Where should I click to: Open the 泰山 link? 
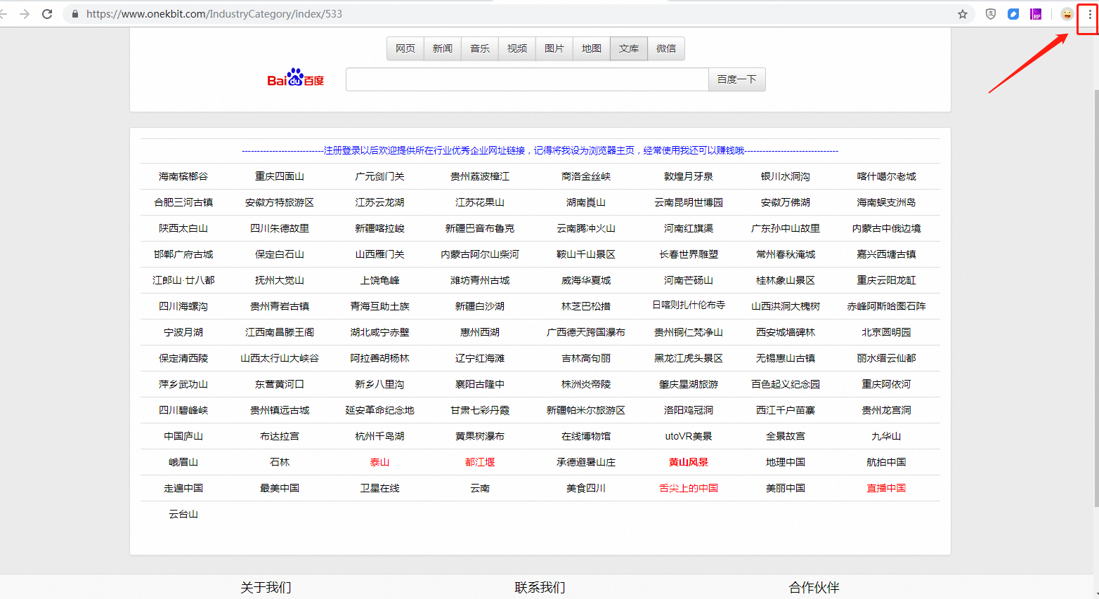(379, 462)
